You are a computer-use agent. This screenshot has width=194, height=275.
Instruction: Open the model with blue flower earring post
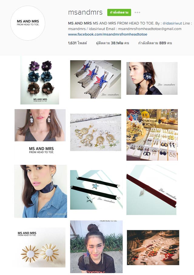(x=152, y=78)
